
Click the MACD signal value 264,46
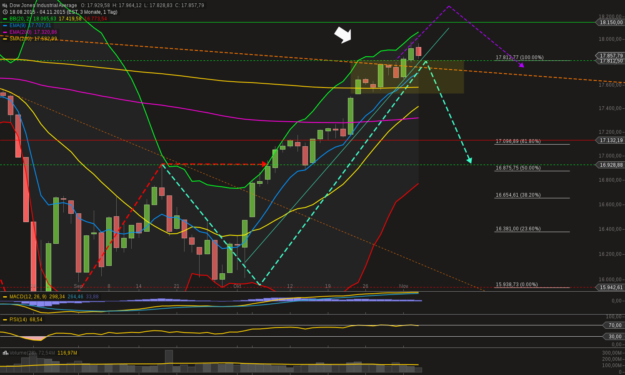[75, 297]
